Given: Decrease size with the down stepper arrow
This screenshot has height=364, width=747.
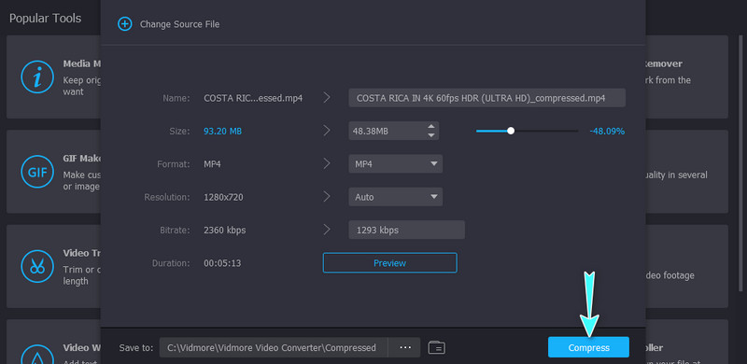Looking at the screenshot, I should [431, 135].
